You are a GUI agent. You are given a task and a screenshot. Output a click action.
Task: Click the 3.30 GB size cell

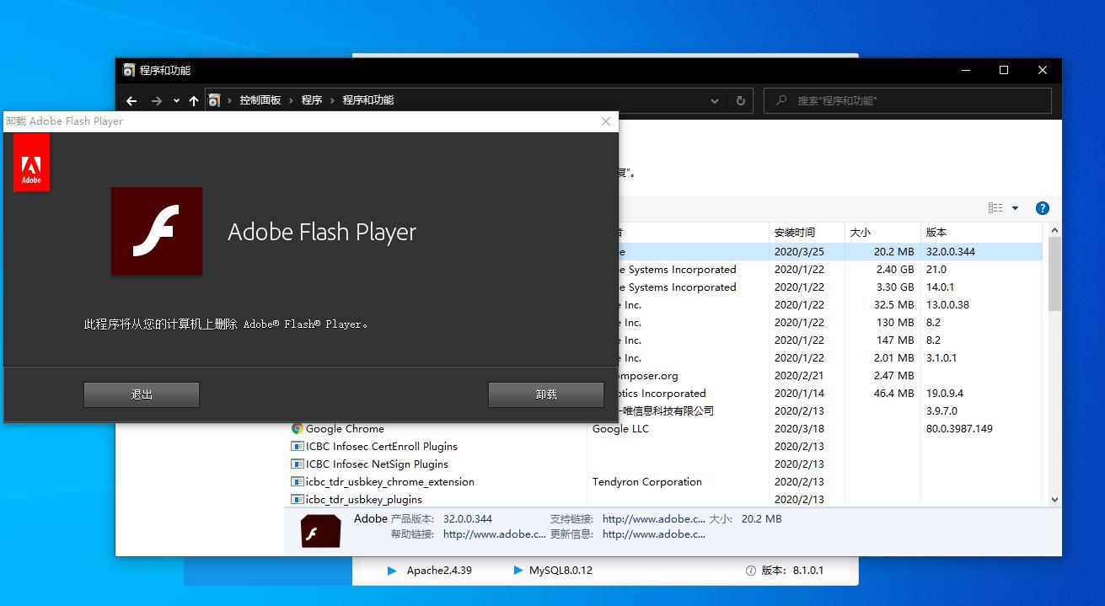894,287
